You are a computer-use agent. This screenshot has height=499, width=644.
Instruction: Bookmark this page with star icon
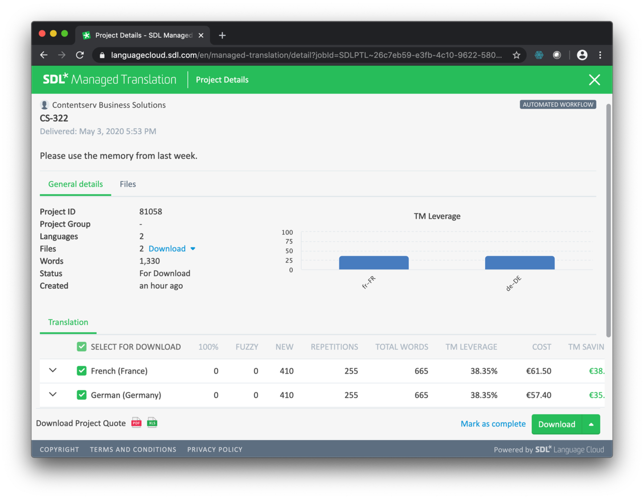pyautogui.click(x=516, y=55)
